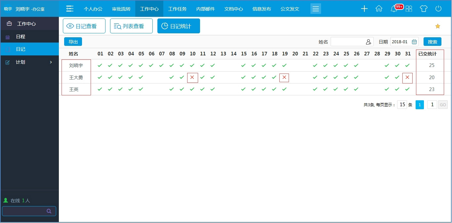This screenshot has width=452, height=223.
Task: Click the home icon in top bar
Action: (379, 9)
